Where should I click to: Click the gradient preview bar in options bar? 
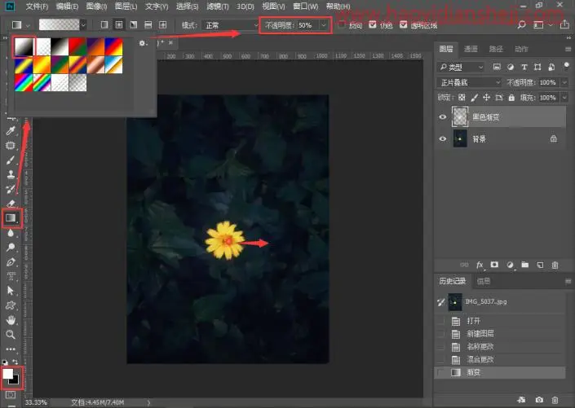pos(59,25)
